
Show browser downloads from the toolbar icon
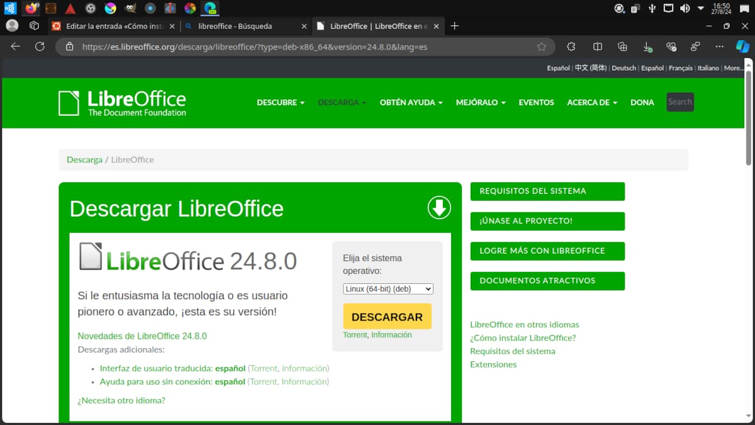(x=647, y=47)
